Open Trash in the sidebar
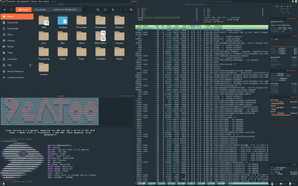The image size is (298, 186). (x=10, y=53)
